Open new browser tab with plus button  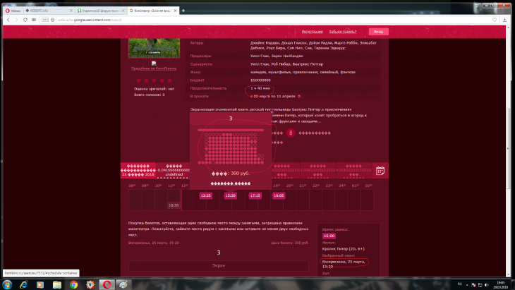click(183, 12)
